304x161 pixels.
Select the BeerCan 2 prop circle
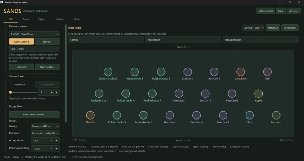point(179,94)
